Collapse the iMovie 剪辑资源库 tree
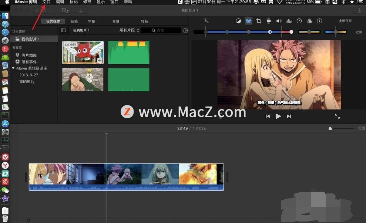 [13, 68]
